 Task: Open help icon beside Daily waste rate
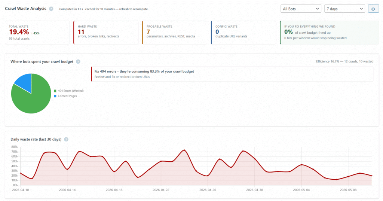tap(66, 139)
